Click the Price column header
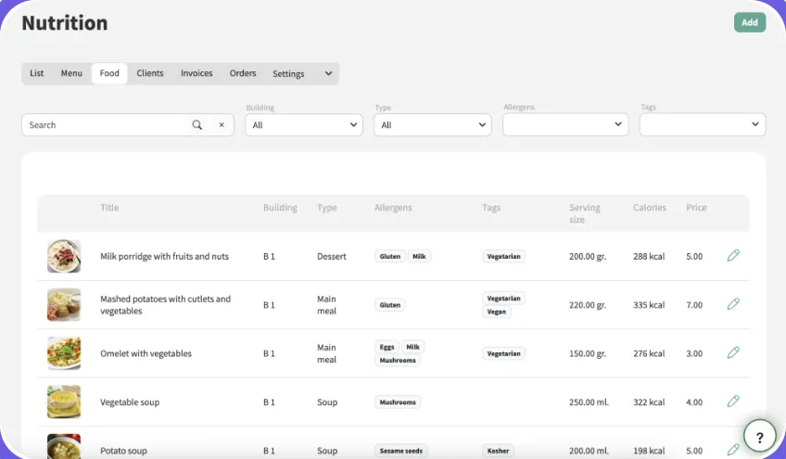The height and width of the screenshot is (459, 786). (x=696, y=208)
